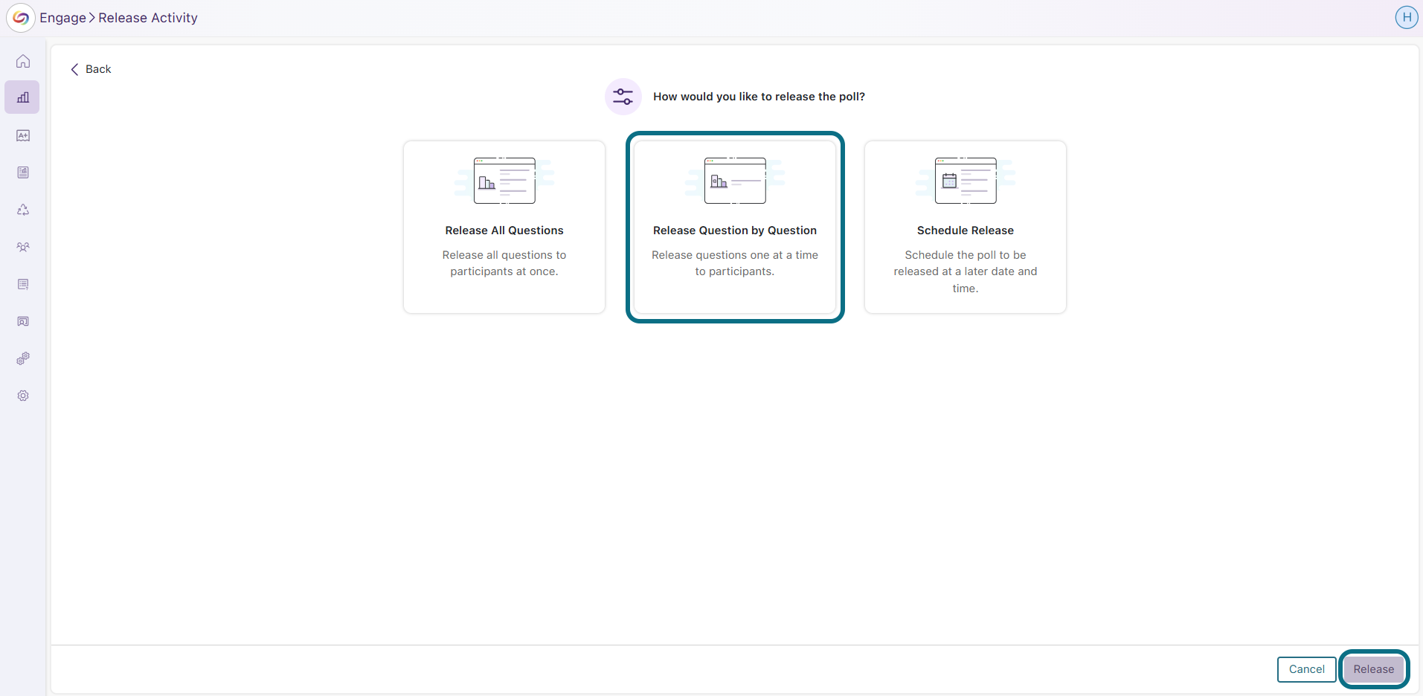Open the double-gears integrations sidebar icon
This screenshot has width=1423, height=696.
[23, 358]
